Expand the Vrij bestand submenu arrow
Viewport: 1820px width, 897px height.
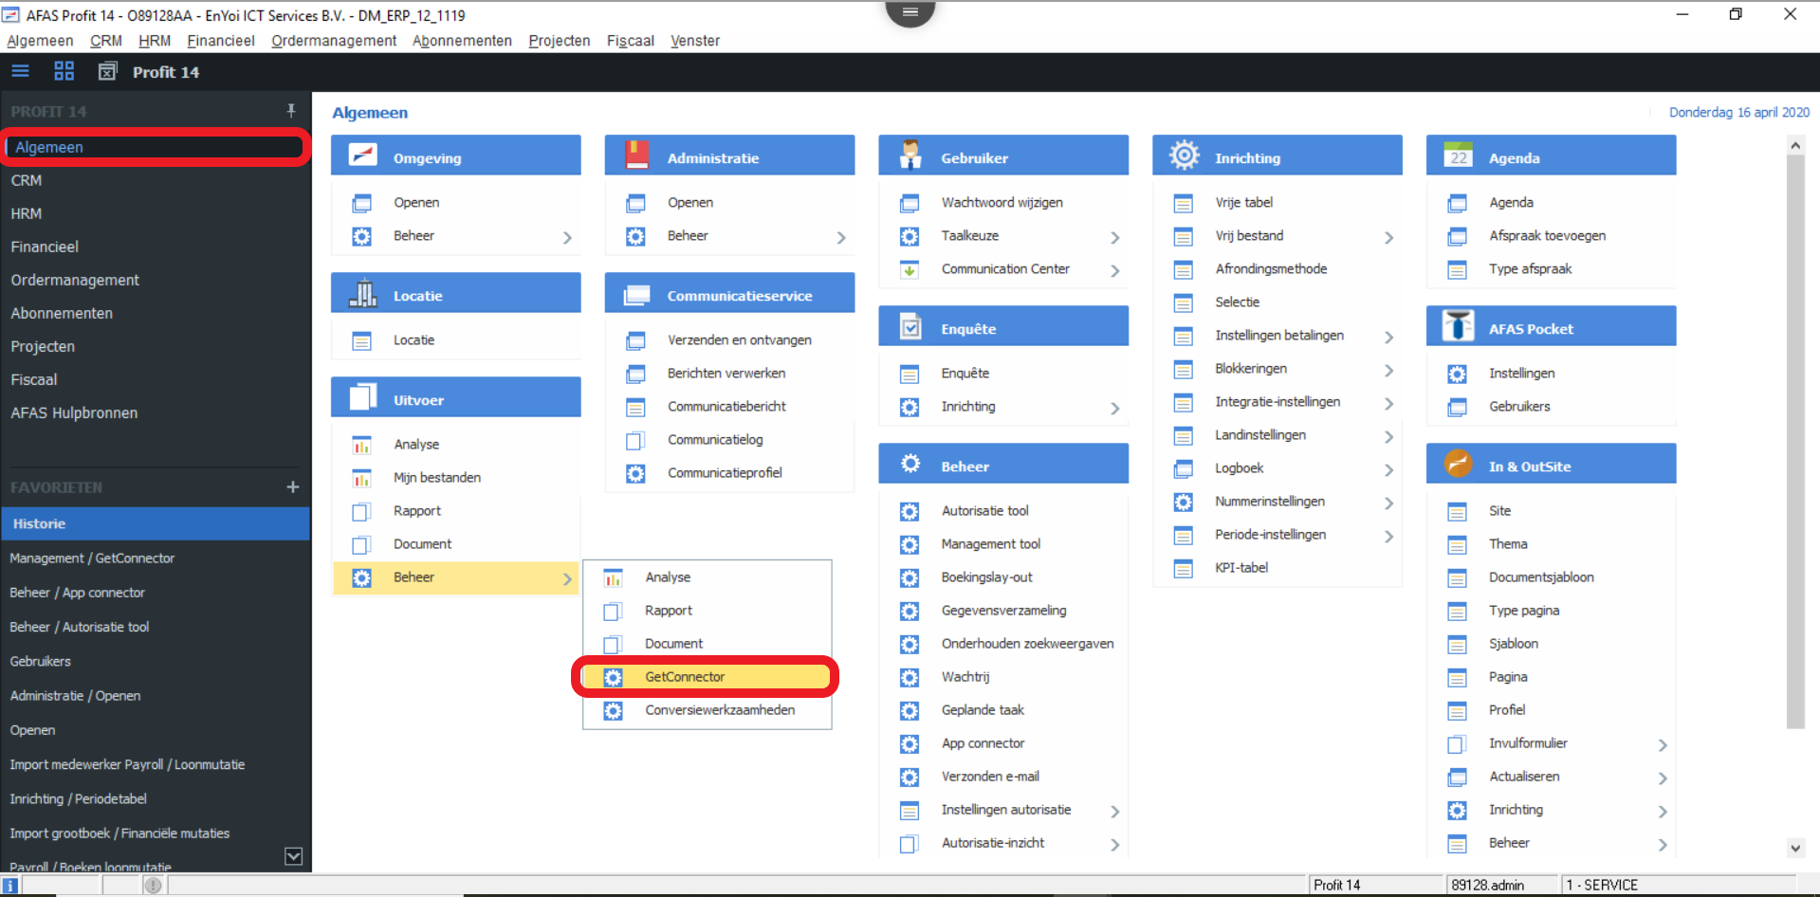click(x=1388, y=237)
